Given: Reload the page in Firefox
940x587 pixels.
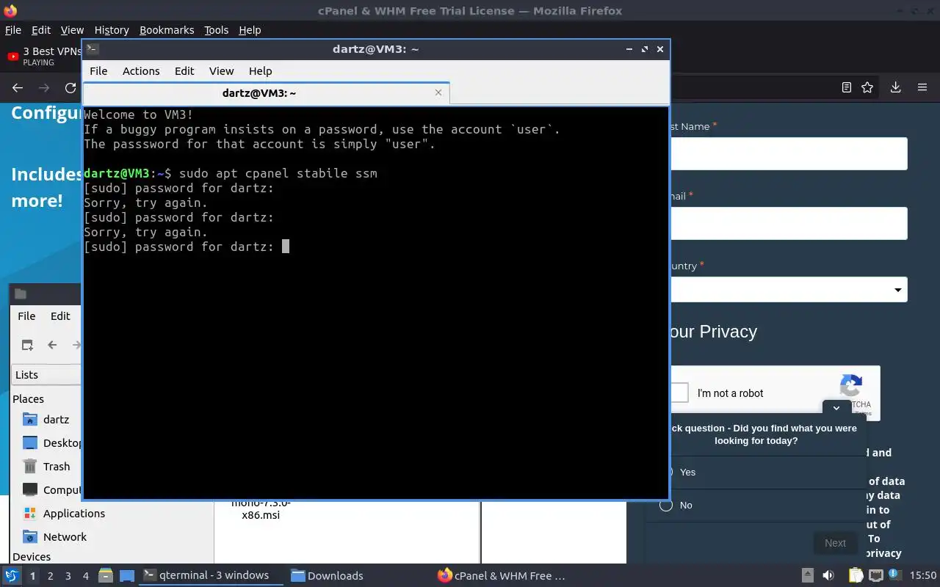Looking at the screenshot, I should pyautogui.click(x=70, y=87).
